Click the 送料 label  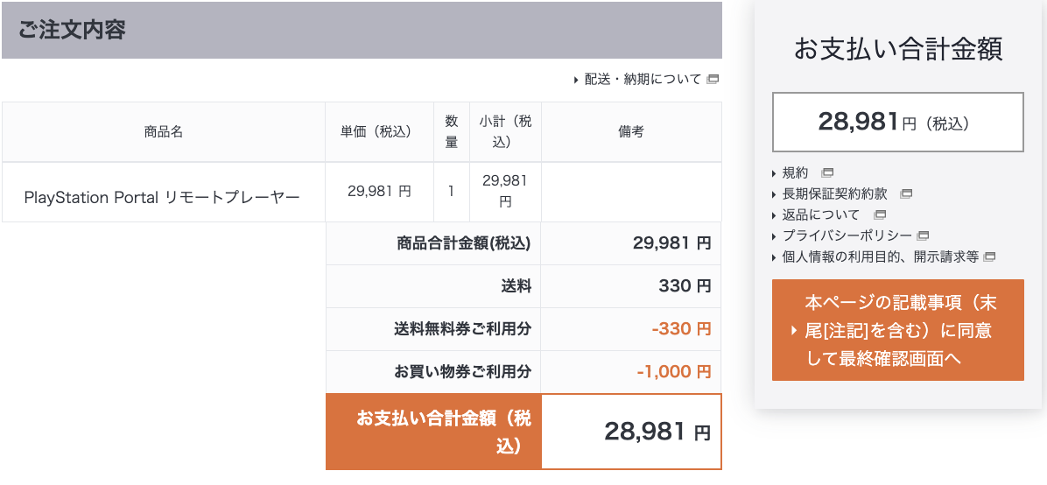tap(516, 286)
